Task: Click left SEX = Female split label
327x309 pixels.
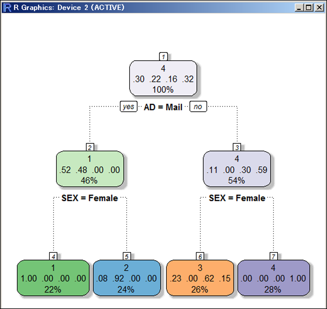Action: pyautogui.click(x=90, y=198)
